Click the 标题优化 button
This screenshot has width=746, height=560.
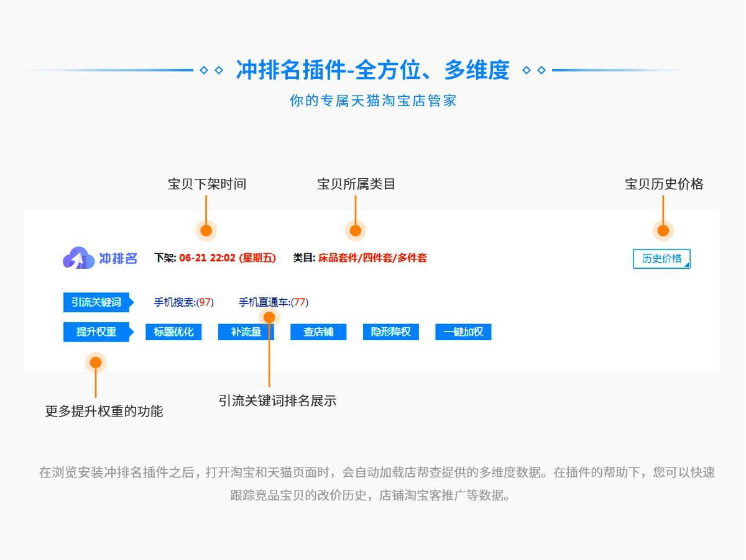(173, 332)
